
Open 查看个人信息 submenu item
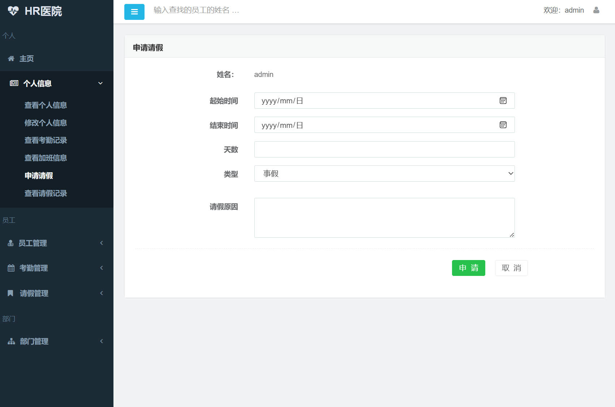pyautogui.click(x=46, y=105)
